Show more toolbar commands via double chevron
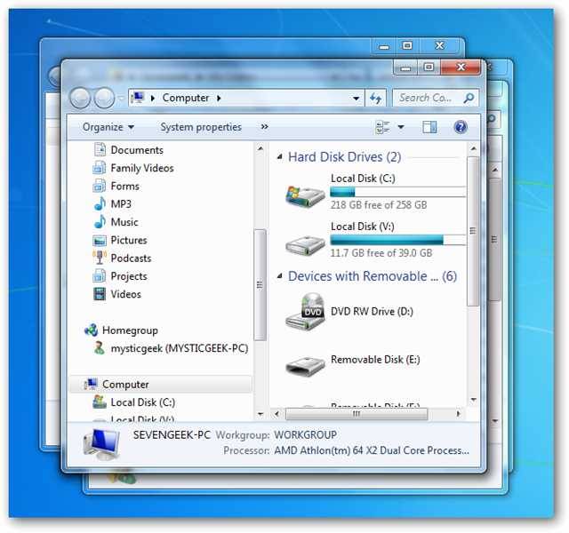 [x=265, y=126]
